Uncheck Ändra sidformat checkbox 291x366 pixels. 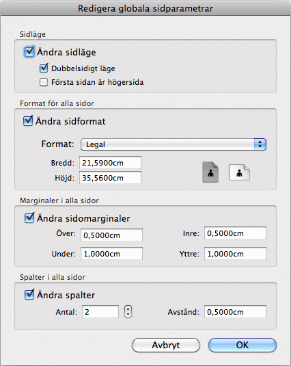28,120
